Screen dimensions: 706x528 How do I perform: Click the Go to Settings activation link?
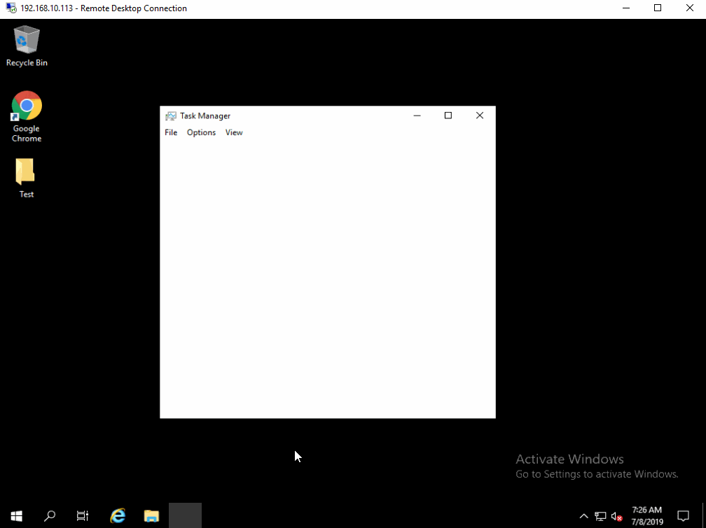click(597, 474)
